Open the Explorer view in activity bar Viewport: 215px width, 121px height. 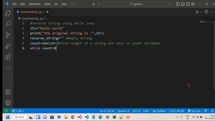click(8, 13)
